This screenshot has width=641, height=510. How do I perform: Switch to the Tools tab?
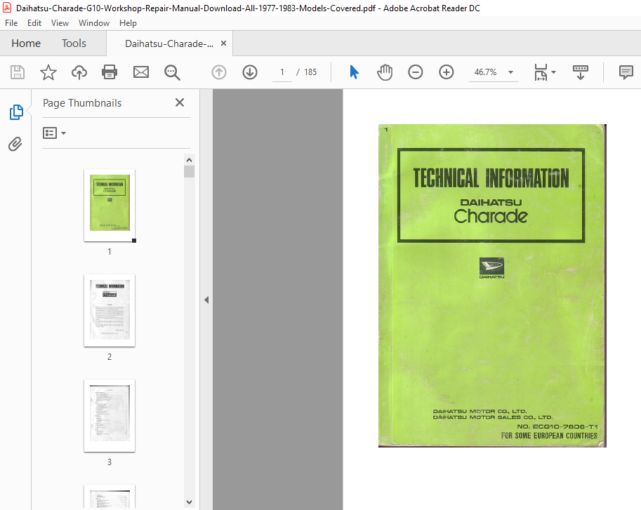(x=74, y=43)
